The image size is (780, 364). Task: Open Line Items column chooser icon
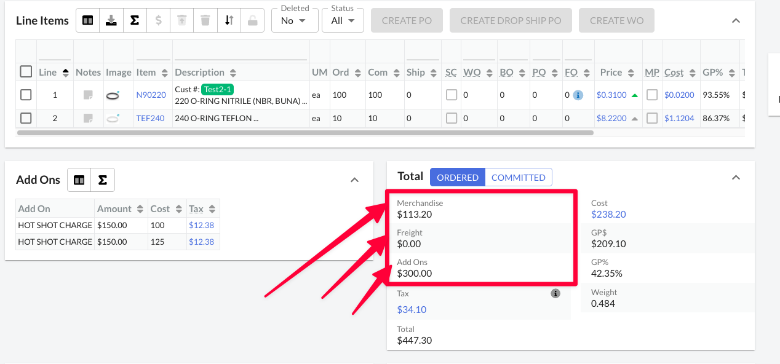(x=88, y=20)
